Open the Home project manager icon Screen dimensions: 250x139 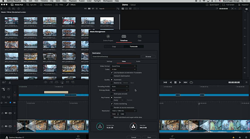[x=240, y=137]
